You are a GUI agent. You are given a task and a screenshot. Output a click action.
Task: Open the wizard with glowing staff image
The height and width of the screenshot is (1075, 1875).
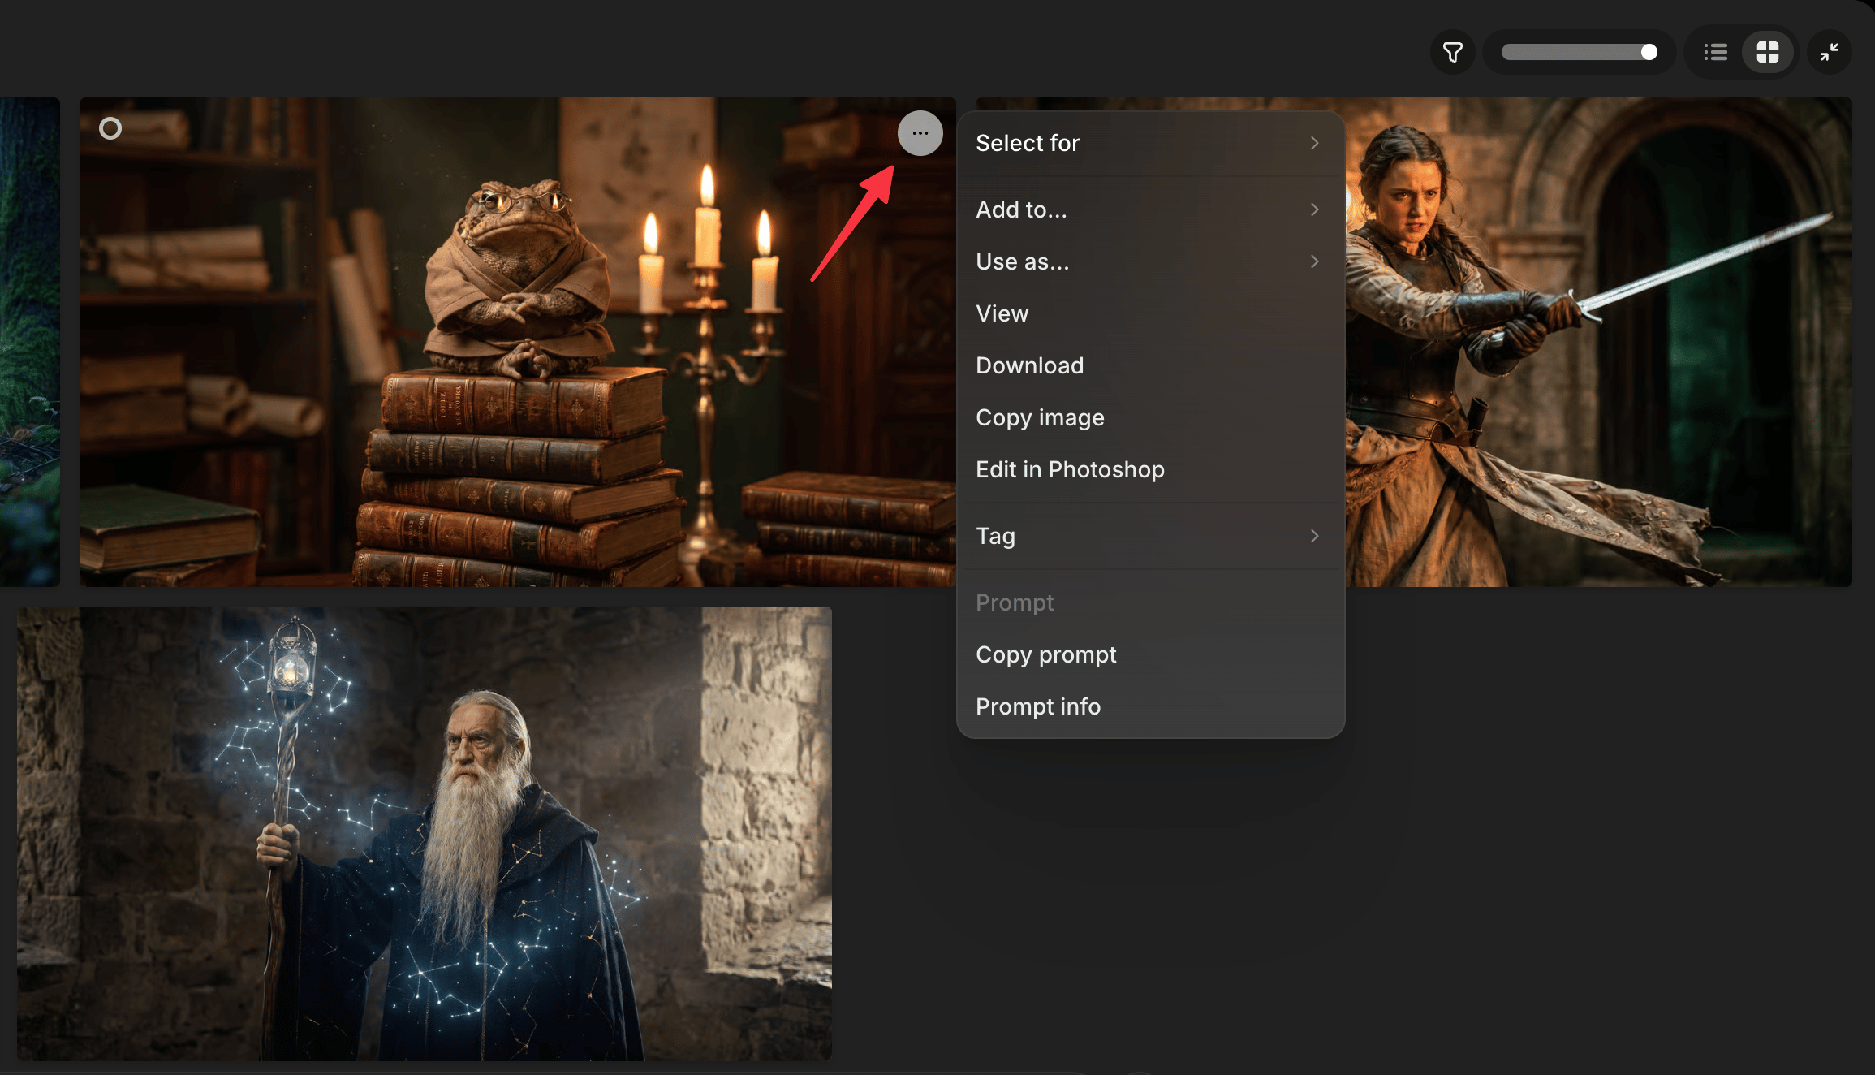tap(425, 833)
